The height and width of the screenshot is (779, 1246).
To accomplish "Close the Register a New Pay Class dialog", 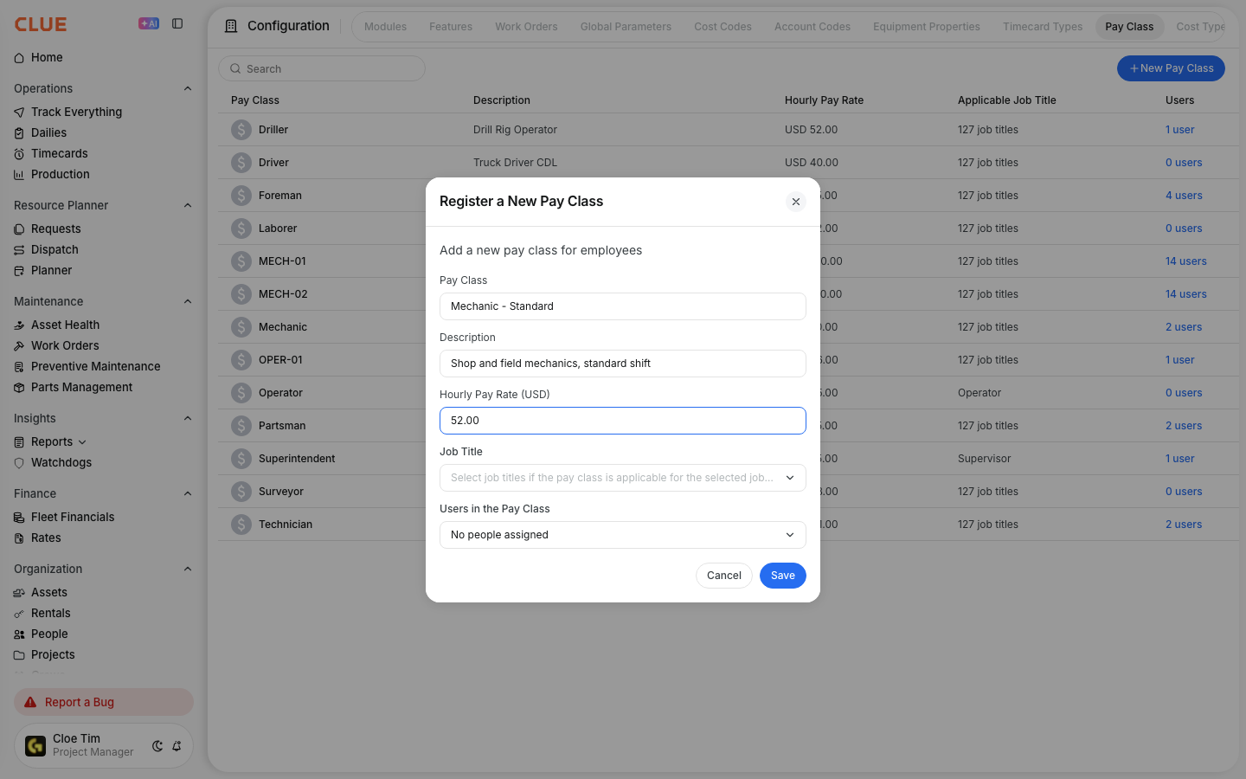I will pyautogui.click(x=796, y=202).
